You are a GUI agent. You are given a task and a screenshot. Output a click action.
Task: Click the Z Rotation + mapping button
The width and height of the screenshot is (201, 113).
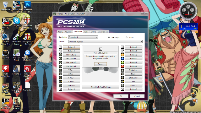[133, 78]
